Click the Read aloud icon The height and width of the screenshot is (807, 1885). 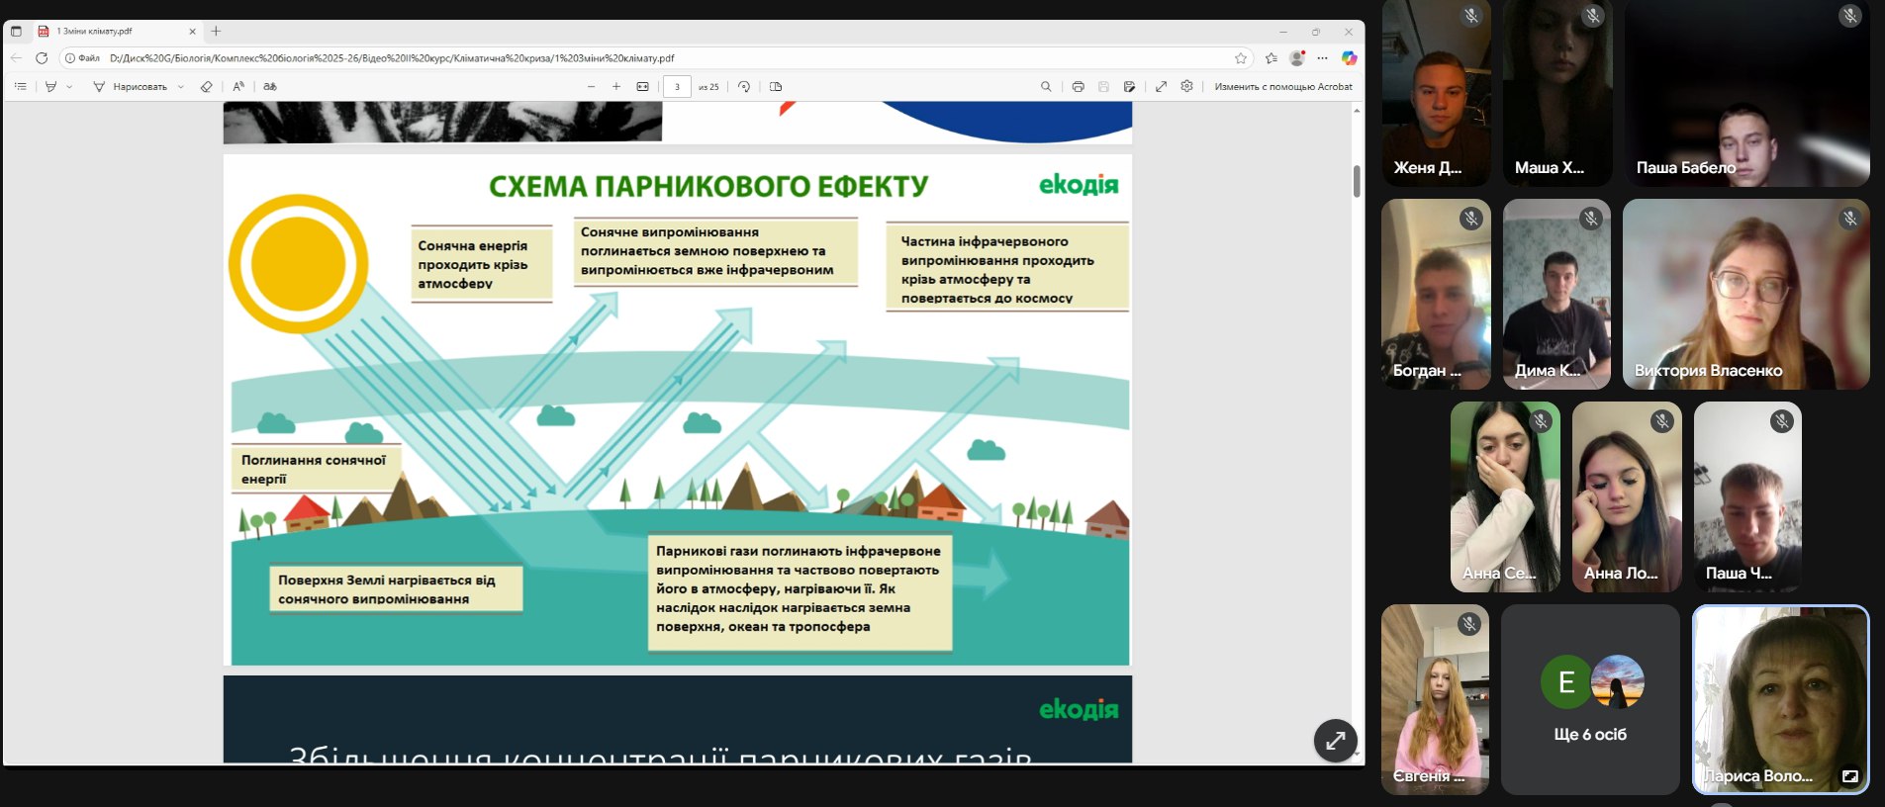(x=238, y=87)
